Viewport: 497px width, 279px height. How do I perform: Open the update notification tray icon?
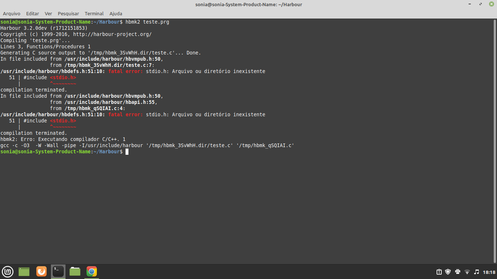point(439,272)
